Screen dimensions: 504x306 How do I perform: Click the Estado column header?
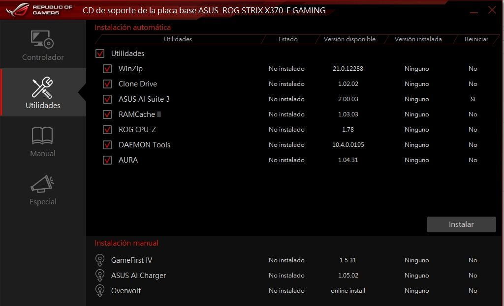coord(288,39)
